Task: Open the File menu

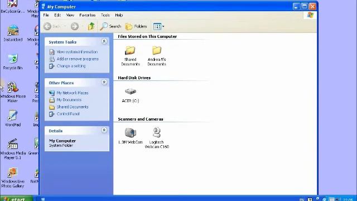Action: tap(46, 15)
